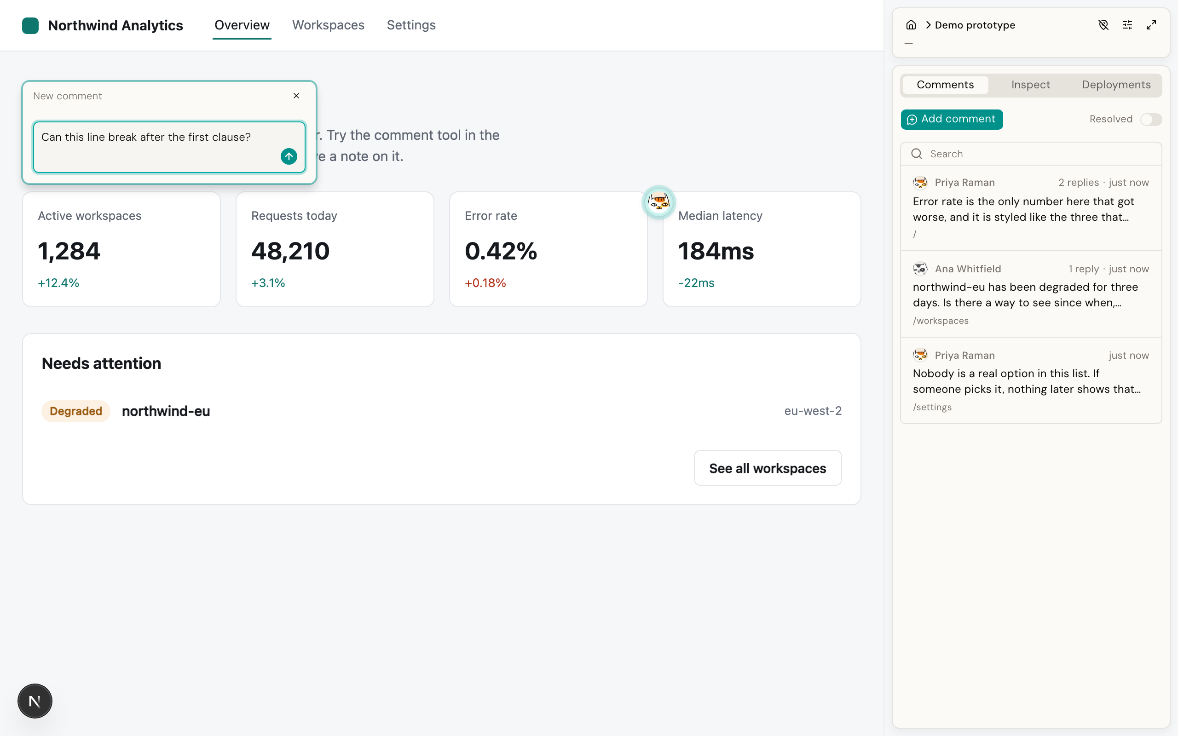
Task: Open the sliders settings icon in panel header
Action: click(x=1127, y=25)
